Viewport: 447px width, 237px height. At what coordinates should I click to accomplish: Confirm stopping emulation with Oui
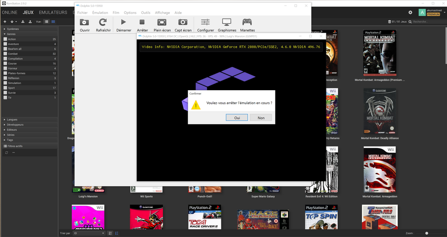coord(237,118)
